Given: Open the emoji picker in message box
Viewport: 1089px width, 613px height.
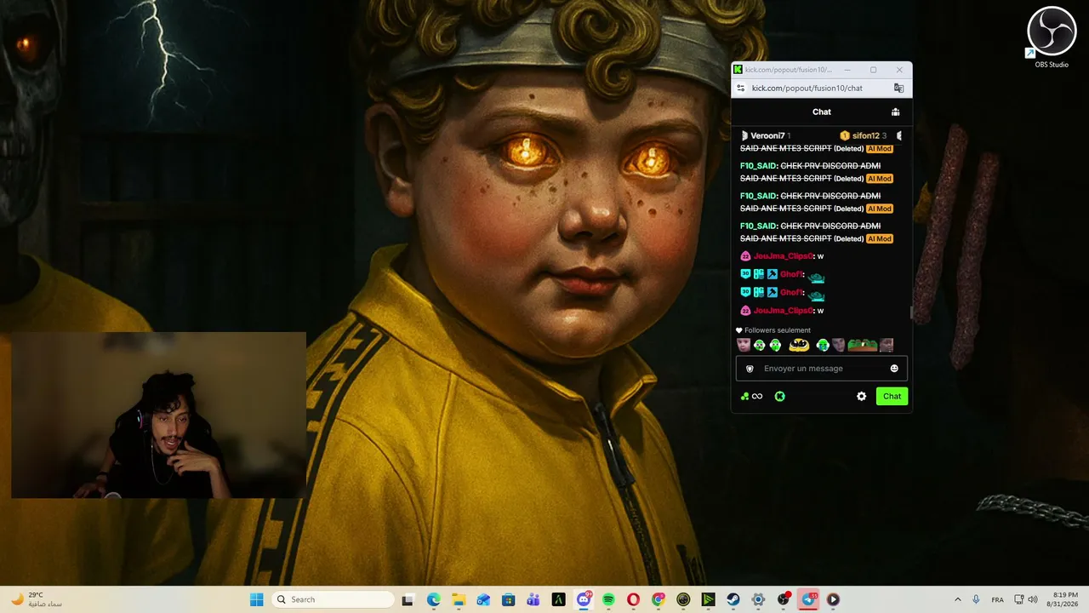Looking at the screenshot, I should [x=894, y=369].
